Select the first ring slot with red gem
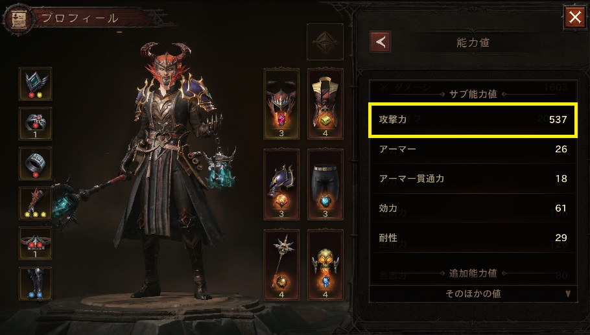590x335 pixels. point(36,124)
